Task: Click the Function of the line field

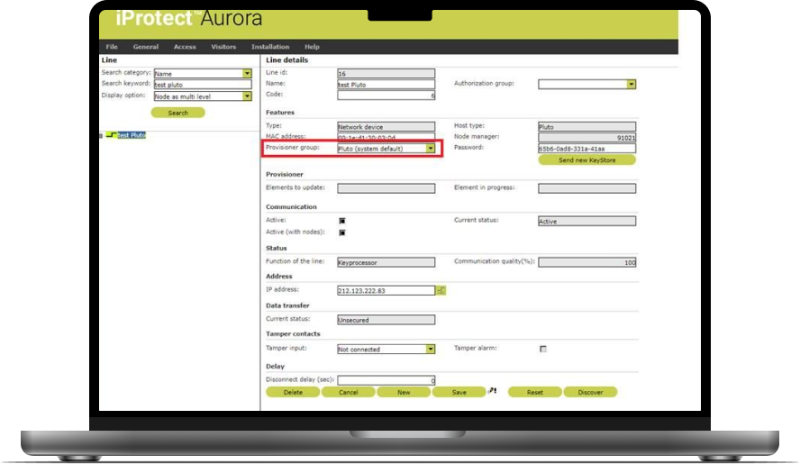Action: pyautogui.click(x=386, y=262)
